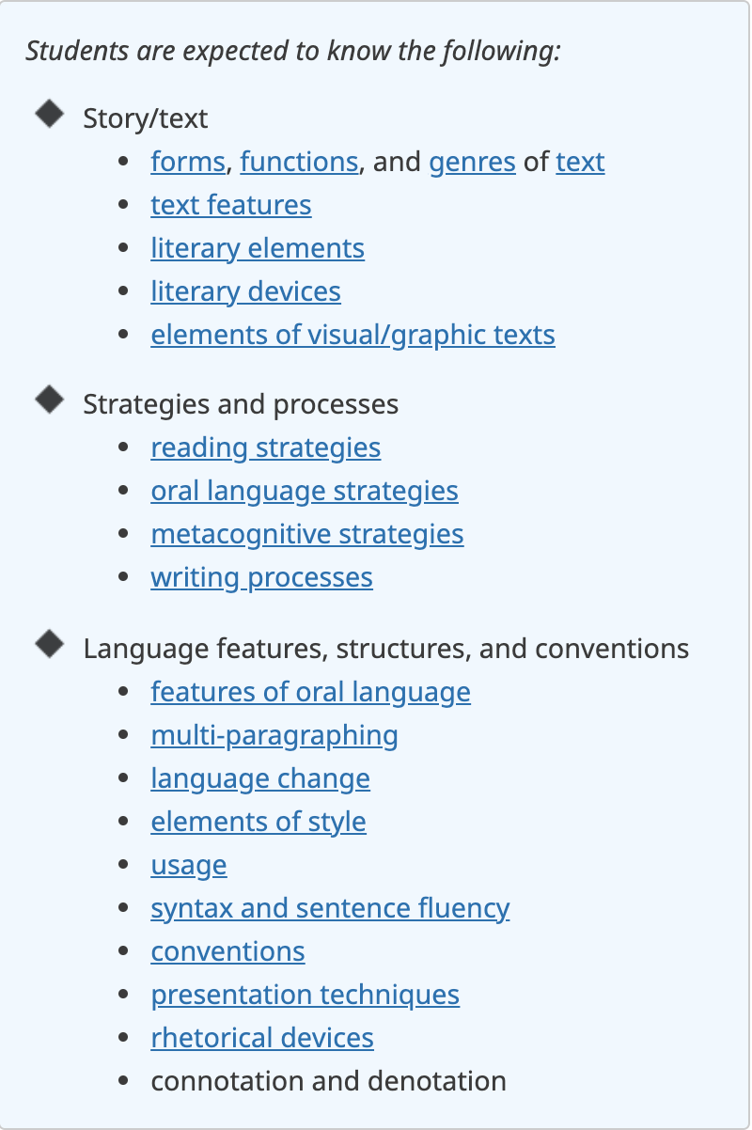Open 'oral language strategies' link
Image resolution: width=752 pixels, height=1130 pixels.
pyautogui.click(x=304, y=492)
